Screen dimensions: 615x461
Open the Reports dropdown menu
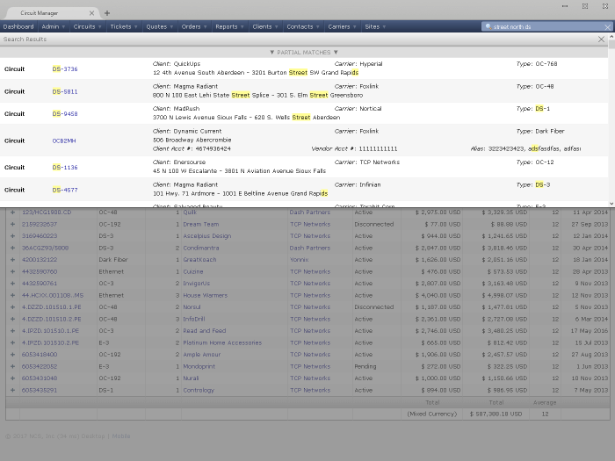[x=229, y=26]
